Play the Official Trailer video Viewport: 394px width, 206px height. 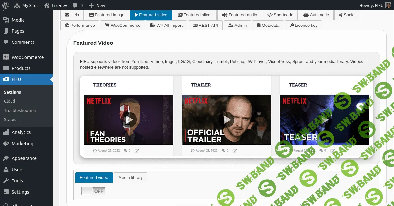pyautogui.click(x=227, y=120)
